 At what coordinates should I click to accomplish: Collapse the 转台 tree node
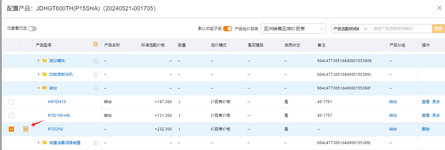coord(39,88)
